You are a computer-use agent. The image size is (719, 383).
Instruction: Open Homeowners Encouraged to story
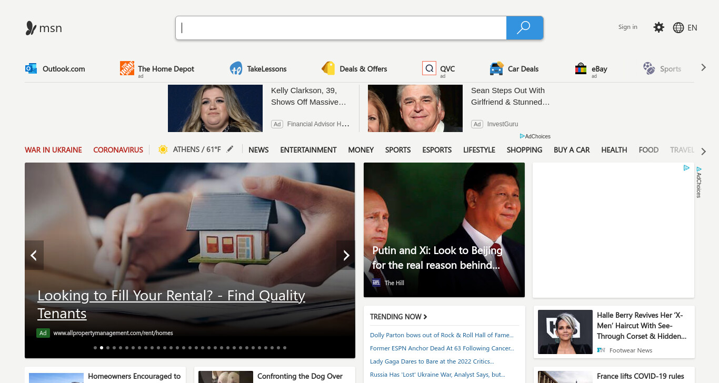click(x=134, y=376)
